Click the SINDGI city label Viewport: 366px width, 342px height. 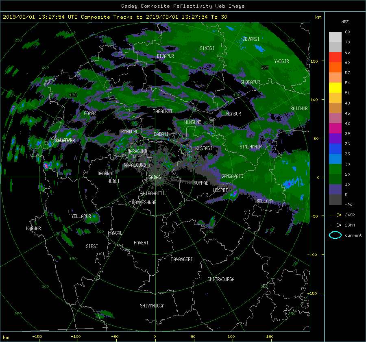pos(207,48)
